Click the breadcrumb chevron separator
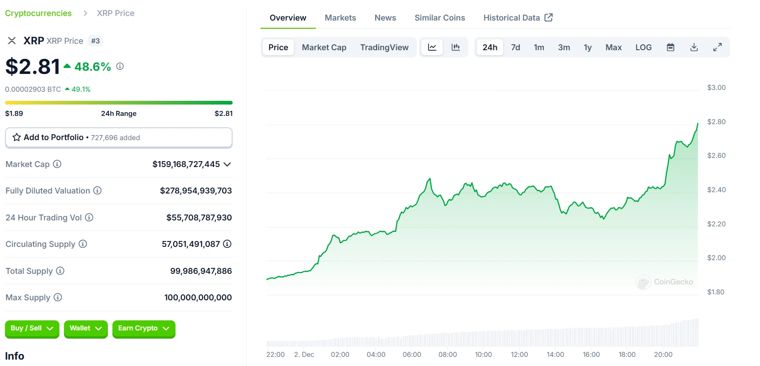760x366 pixels. click(x=85, y=13)
